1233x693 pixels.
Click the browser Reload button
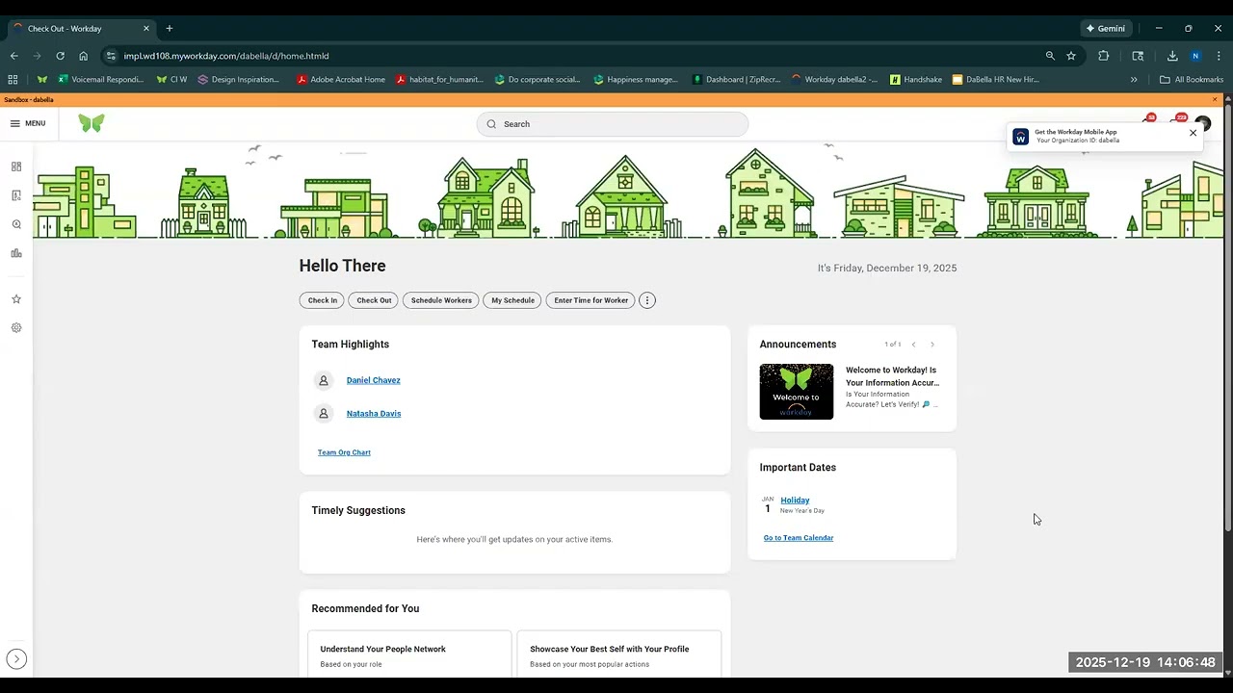pos(60,56)
